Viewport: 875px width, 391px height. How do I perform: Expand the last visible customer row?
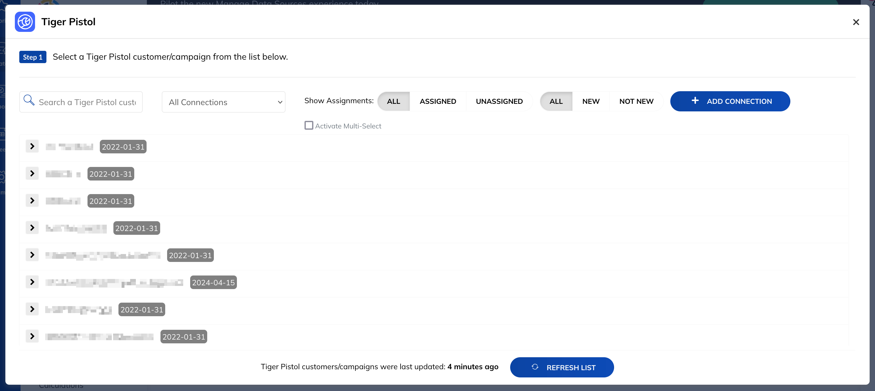point(32,336)
